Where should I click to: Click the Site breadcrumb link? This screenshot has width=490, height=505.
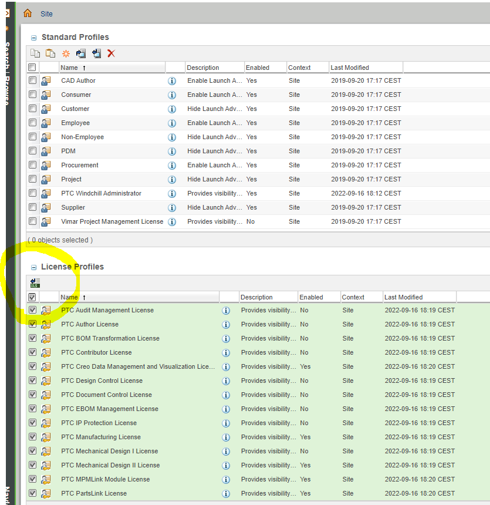[46, 14]
